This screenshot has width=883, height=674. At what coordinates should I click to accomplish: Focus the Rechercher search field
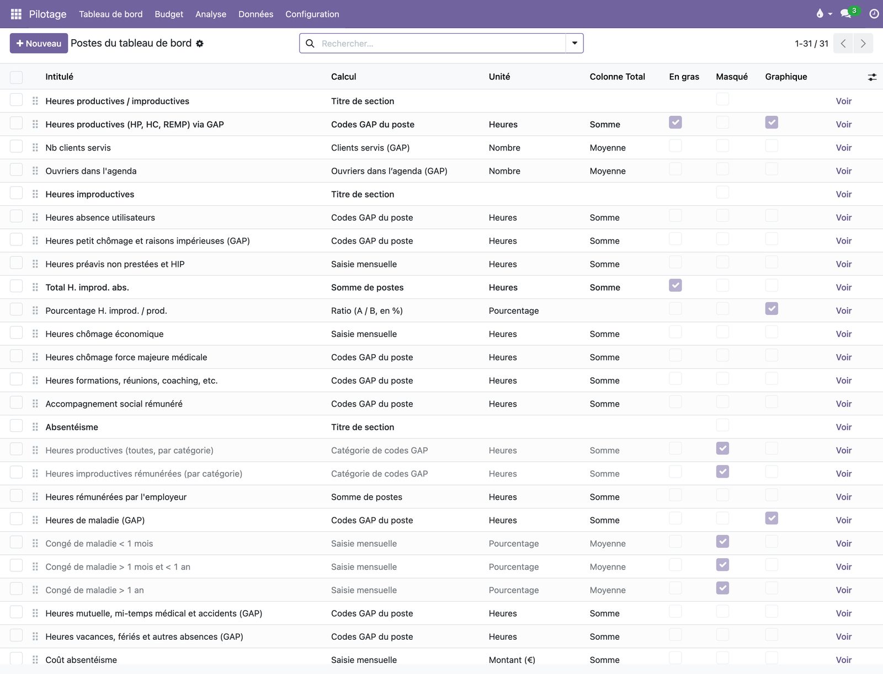coord(441,44)
